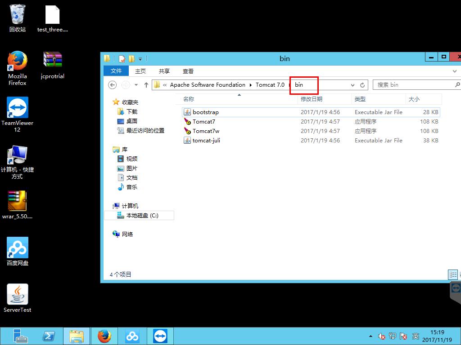Expand the ribbon with the chevron

[x=455, y=71]
